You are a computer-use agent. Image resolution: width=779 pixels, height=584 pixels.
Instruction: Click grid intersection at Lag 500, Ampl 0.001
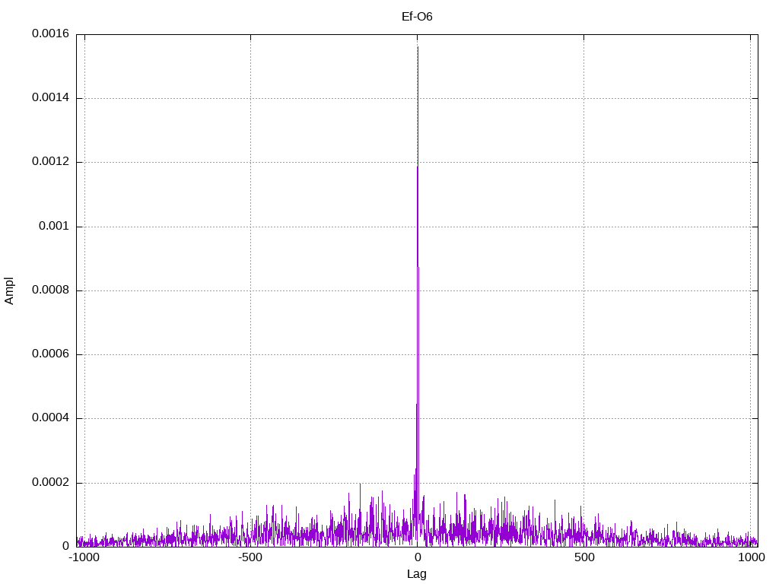[x=583, y=227]
